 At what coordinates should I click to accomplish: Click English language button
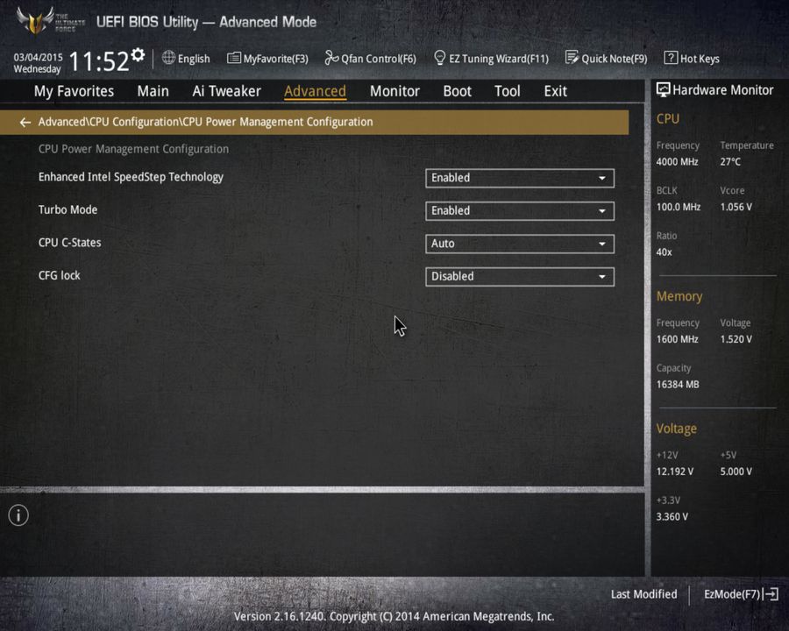[x=194, y=59]
